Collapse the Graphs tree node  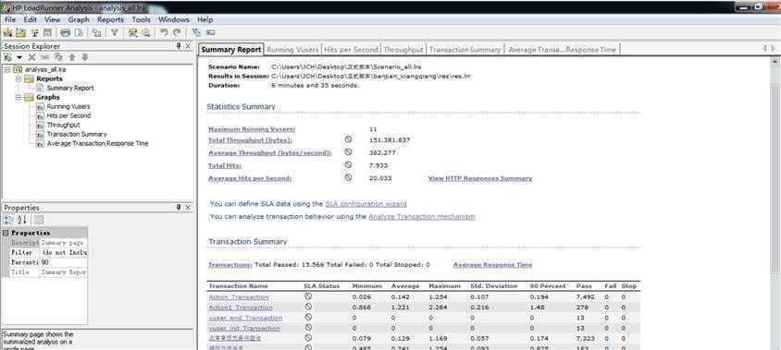click(19, 98)
